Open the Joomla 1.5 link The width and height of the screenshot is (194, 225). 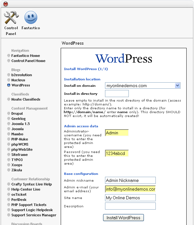pos(21,124)
